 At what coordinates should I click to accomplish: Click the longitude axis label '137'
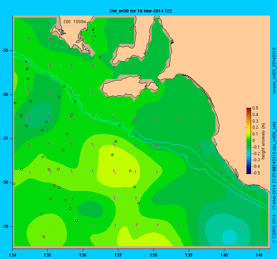coord(118,255)
